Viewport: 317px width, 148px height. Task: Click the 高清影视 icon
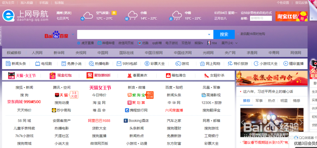(204, 95)
